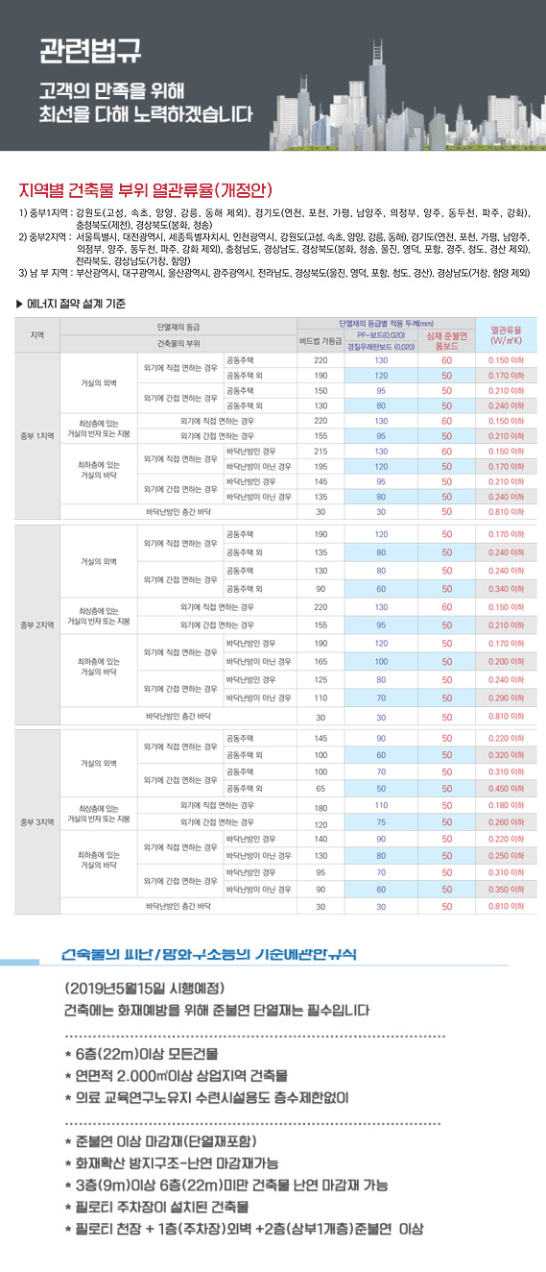Viewport: 546px width, 1272px height.
Task: Click the triangle marker before 에너지 절약 설계 기준
Action: pos(20,304)
